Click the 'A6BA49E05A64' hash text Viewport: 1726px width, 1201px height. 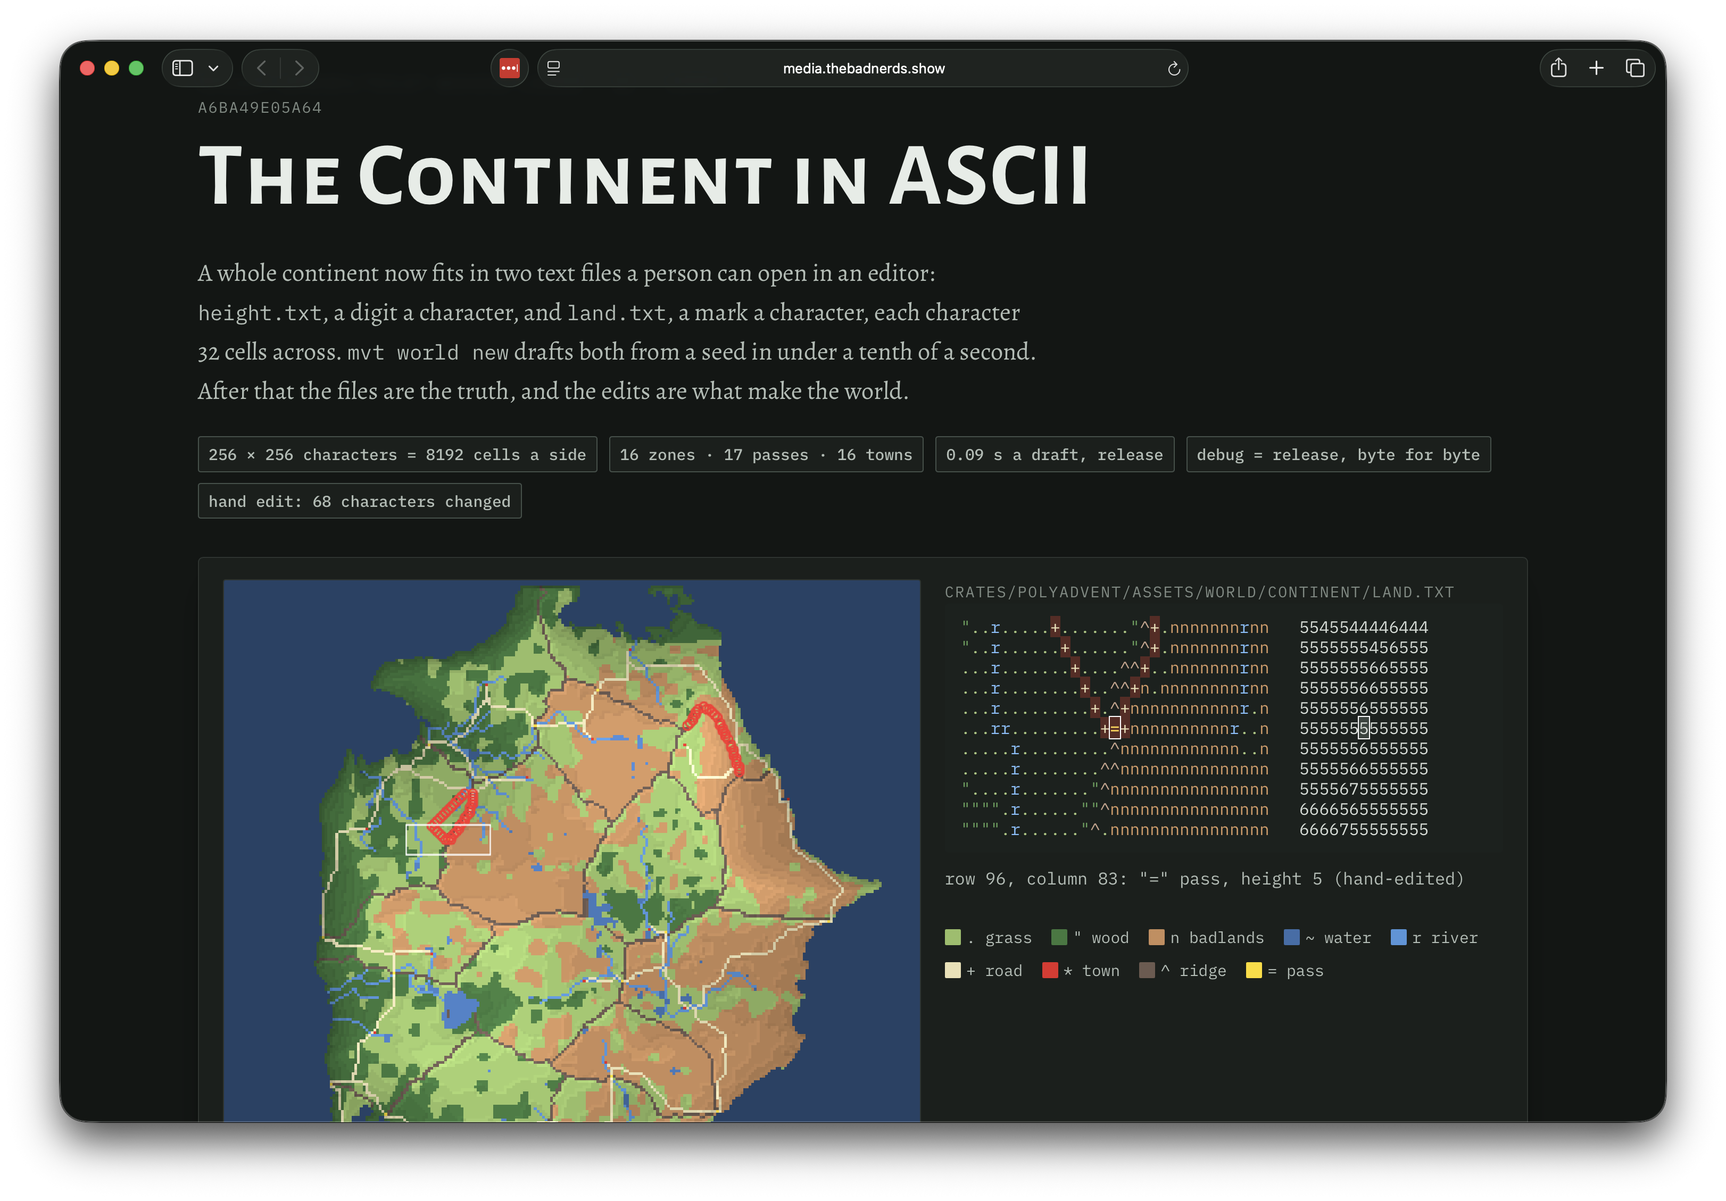tap(260, 107)
